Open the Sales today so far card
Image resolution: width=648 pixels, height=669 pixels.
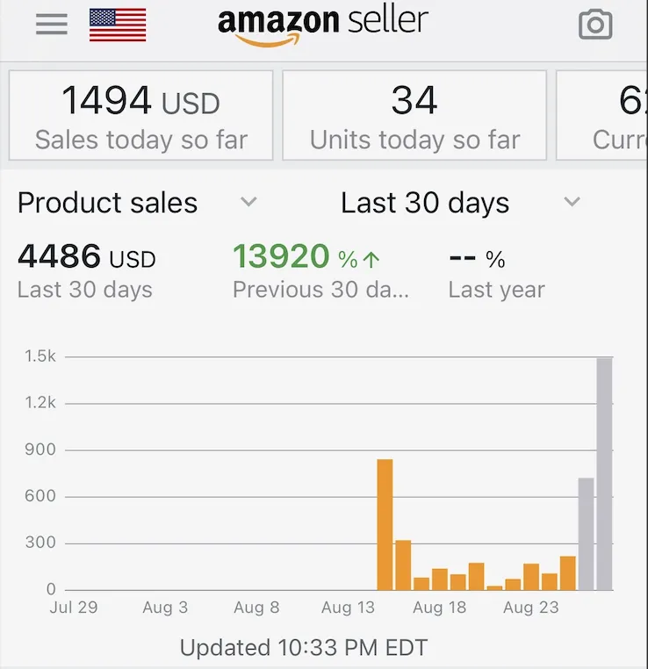[140, 115]
